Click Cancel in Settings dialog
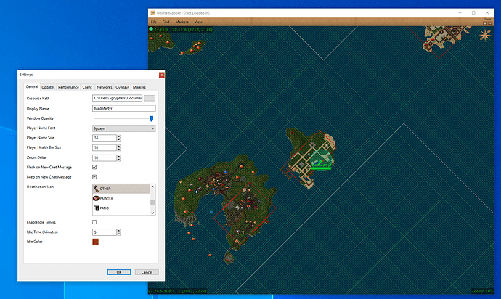 click(147, 272)
